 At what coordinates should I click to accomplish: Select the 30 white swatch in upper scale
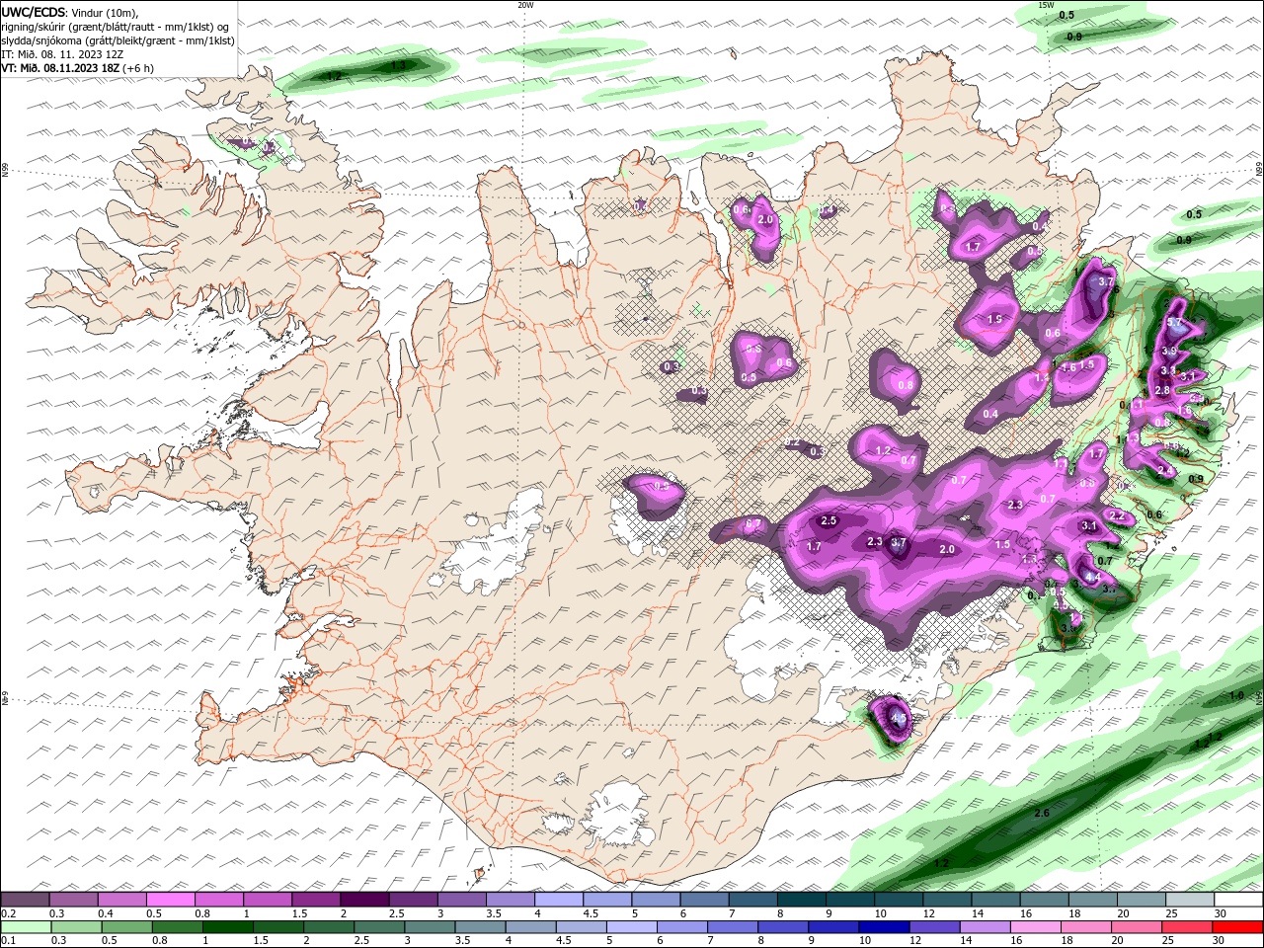point(1239,900)
